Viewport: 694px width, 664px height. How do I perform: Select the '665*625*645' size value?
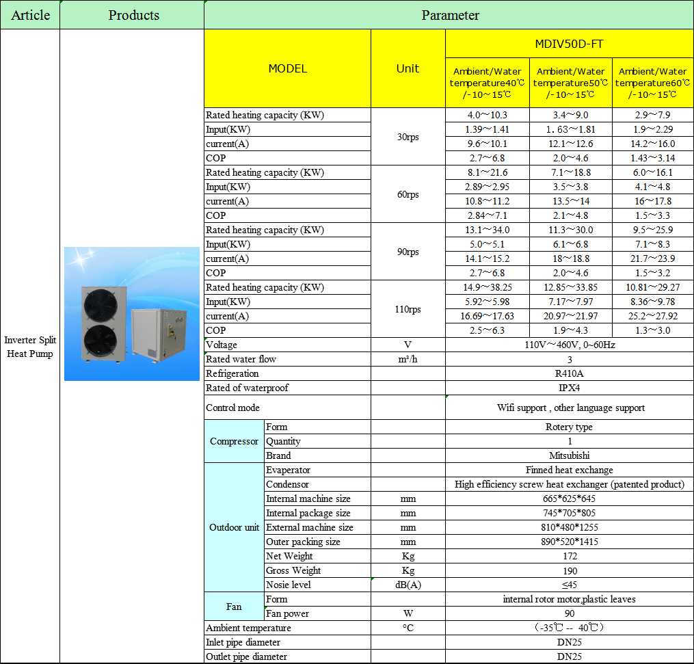(x=569, y=499)
